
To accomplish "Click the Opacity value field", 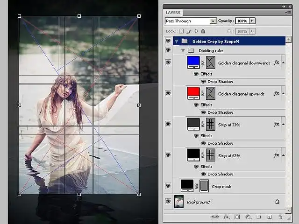I will tap(242, 21).
